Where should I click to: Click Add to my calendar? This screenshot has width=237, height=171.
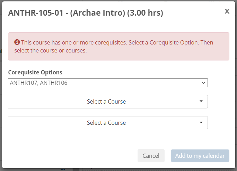(x=200, y=156)
